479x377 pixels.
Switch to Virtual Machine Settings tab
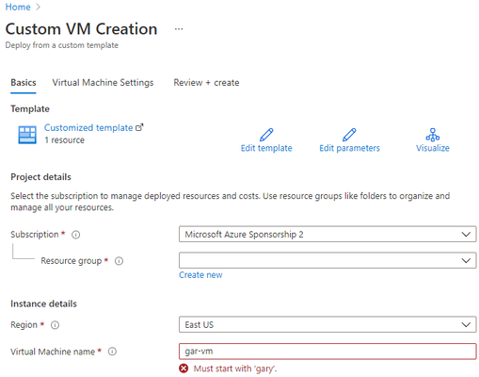point(103,83)
